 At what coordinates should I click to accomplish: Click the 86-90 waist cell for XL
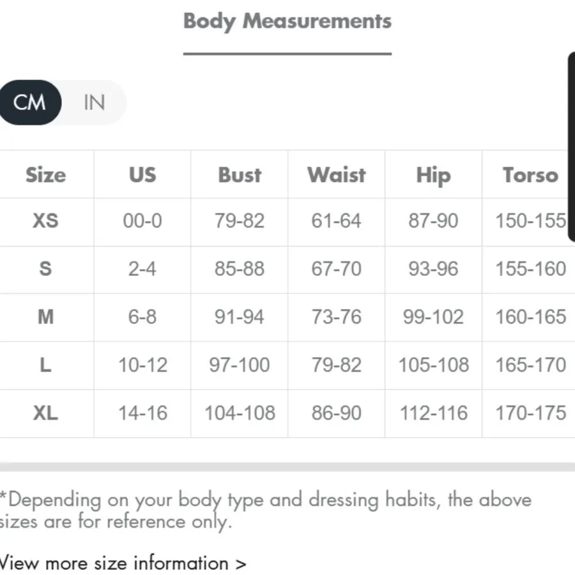[337, 413]
